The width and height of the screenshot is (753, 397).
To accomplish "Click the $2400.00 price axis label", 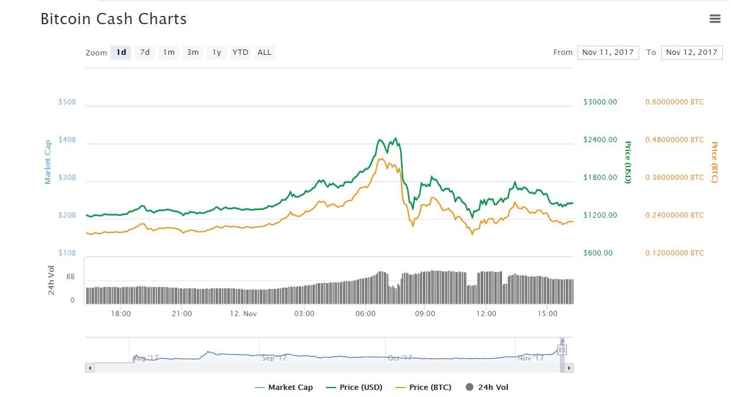I will [x=600, y=140].
